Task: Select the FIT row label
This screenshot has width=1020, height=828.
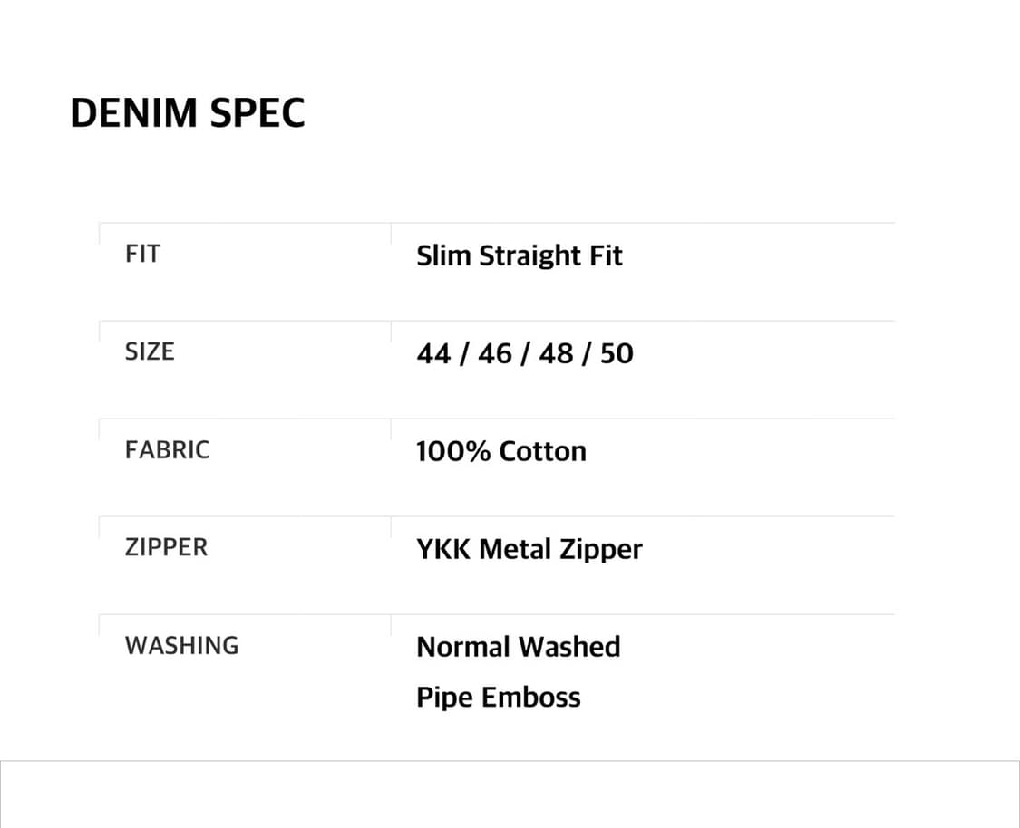Action: [142, 254]
